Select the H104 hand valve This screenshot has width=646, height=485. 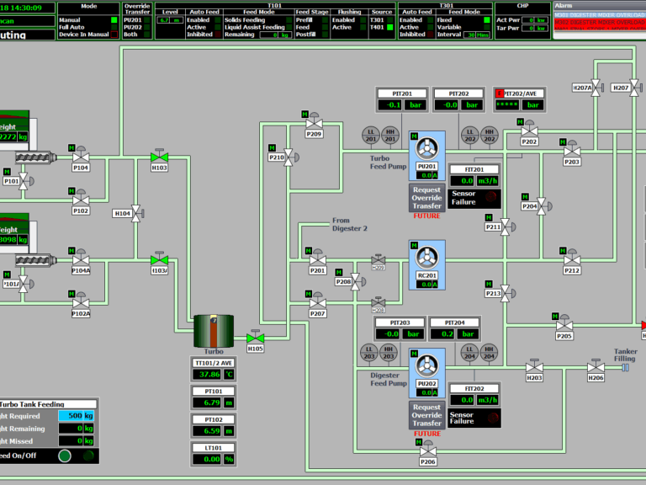tap(136, 213)
